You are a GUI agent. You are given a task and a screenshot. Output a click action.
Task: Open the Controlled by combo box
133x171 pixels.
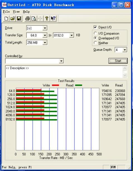click(x=35, y=61)
